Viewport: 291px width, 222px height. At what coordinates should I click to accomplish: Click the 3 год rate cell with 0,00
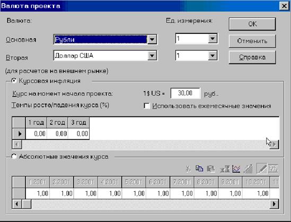pyautogui.click(x=78, y=134)
